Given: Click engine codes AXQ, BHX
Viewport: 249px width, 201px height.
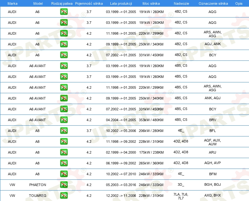Looking at the screenshot, I should (212, 195).
